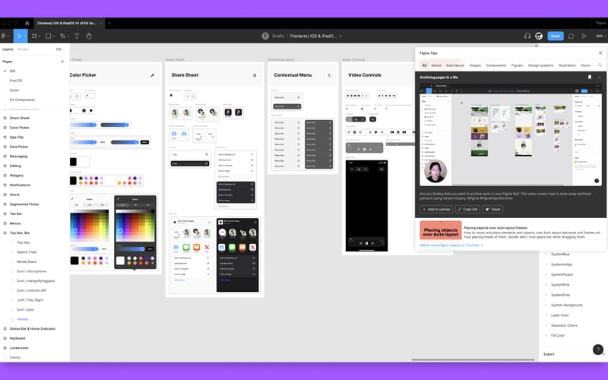Click the blue Share button
The image size is (608, 380).
click(556, 36)
